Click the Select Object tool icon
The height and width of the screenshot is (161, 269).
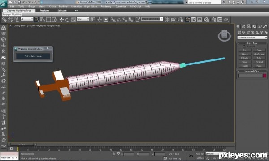36,20
